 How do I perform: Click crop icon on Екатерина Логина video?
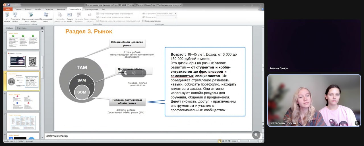(x=357, y=123)
